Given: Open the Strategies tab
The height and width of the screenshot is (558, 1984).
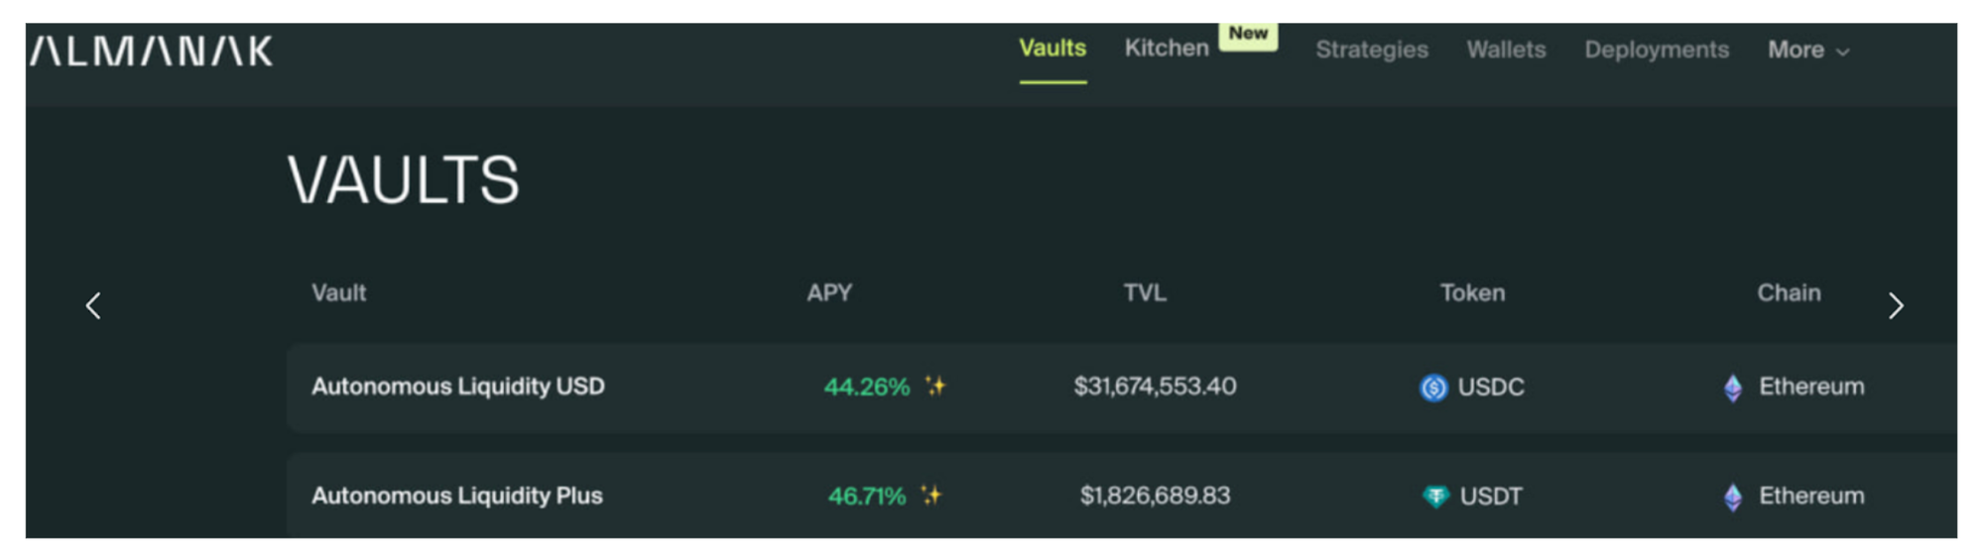Looking at the screenshot, I should click(1372, 50).
